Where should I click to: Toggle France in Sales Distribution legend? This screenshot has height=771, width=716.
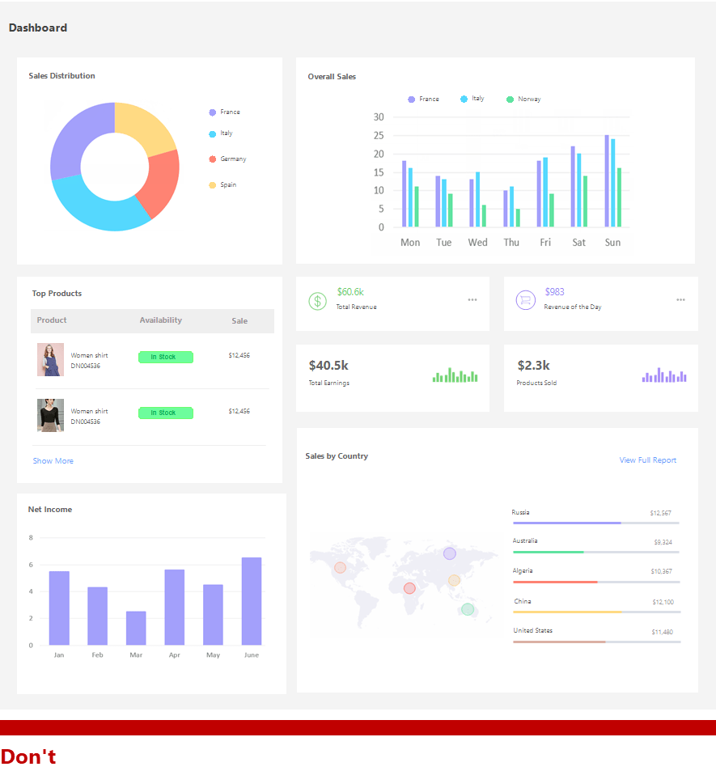coord(225,112)
